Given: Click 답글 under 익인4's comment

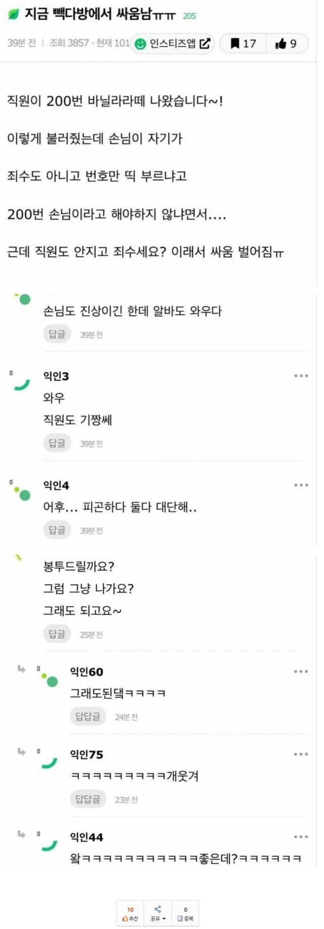Looking at the screenshot, I should [x=57, y=530].
